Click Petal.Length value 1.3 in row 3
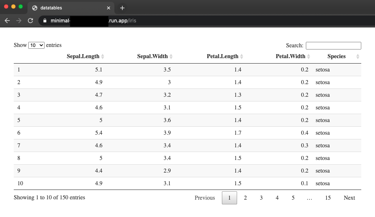Screen dimensions: 375x217 coord(238,95)
